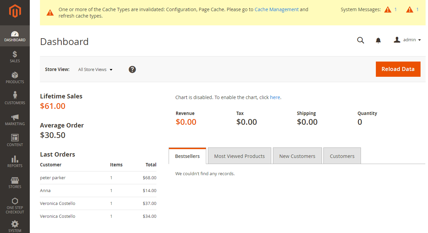The height and width of the screenshot is (233, 428).
Task: Select the Customers tab
Action: click(x=342, y=156)
